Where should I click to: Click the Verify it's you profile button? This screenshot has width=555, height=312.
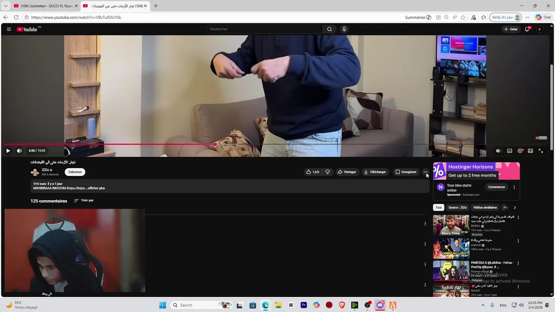click(x=505, y=17)
